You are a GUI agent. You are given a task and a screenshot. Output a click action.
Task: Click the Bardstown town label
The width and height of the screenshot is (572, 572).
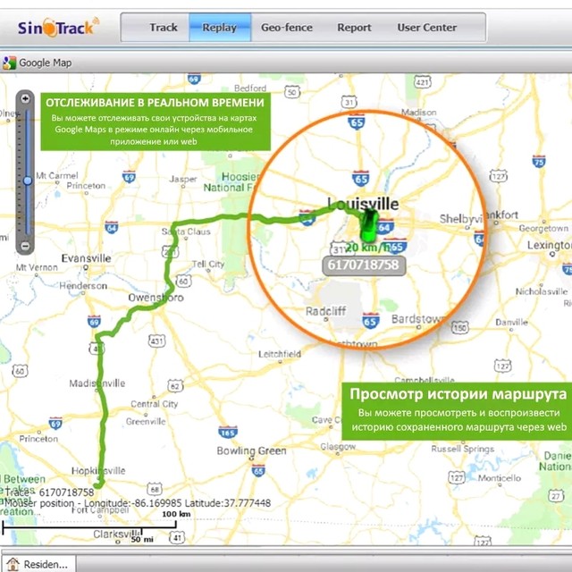coord(419,319)
